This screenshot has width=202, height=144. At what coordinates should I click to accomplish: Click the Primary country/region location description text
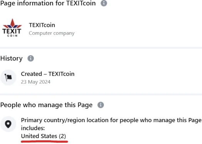[111, 124]
